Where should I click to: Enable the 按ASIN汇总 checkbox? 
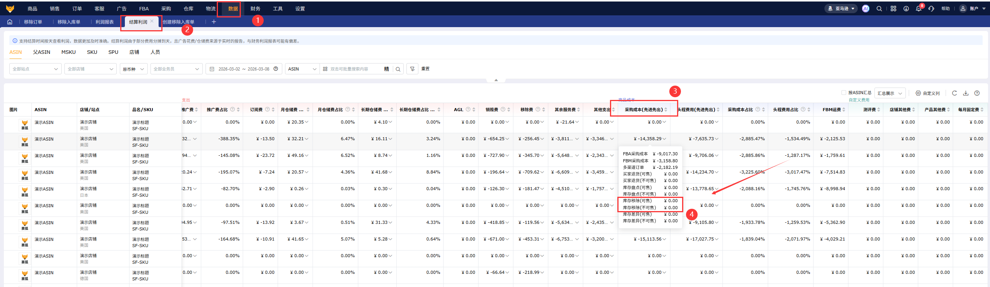tap(843, 93)
